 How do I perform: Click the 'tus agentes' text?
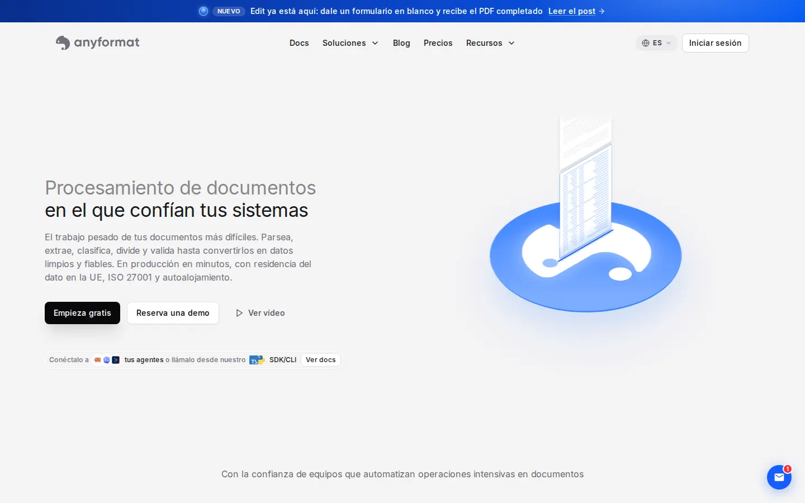tap(144, 360)
